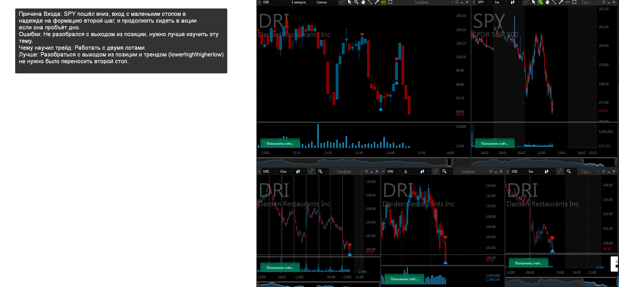Open 'Д' timeframe dropdown
This screenshot has height=287, width=619.
[410, 171]
